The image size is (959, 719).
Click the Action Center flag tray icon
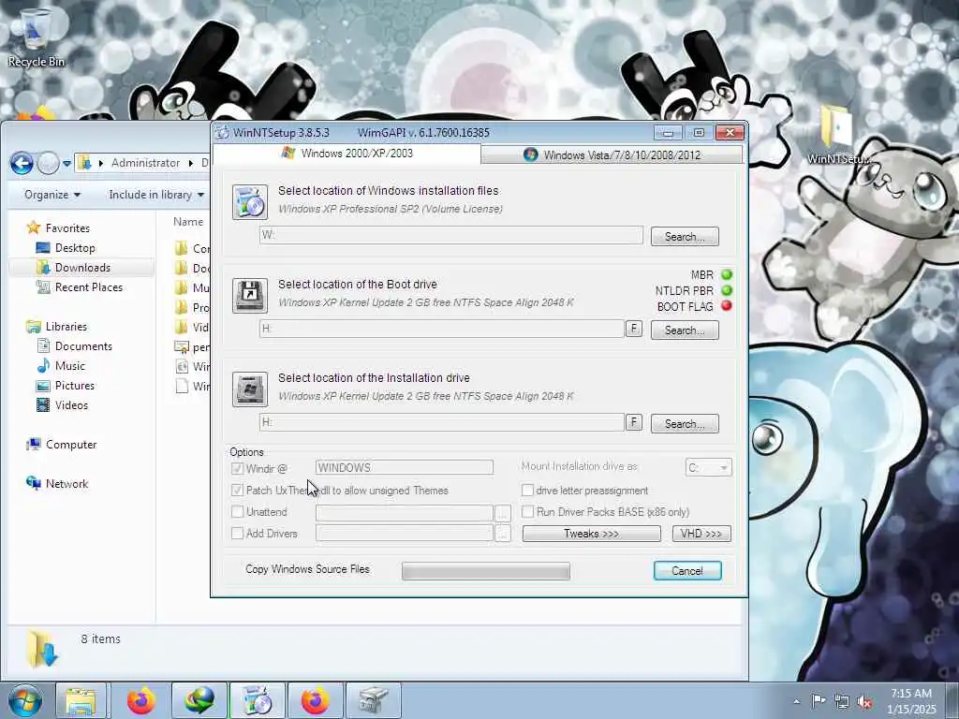click(x=819, y=700)
